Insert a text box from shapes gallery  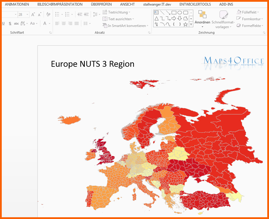(156, 13)
